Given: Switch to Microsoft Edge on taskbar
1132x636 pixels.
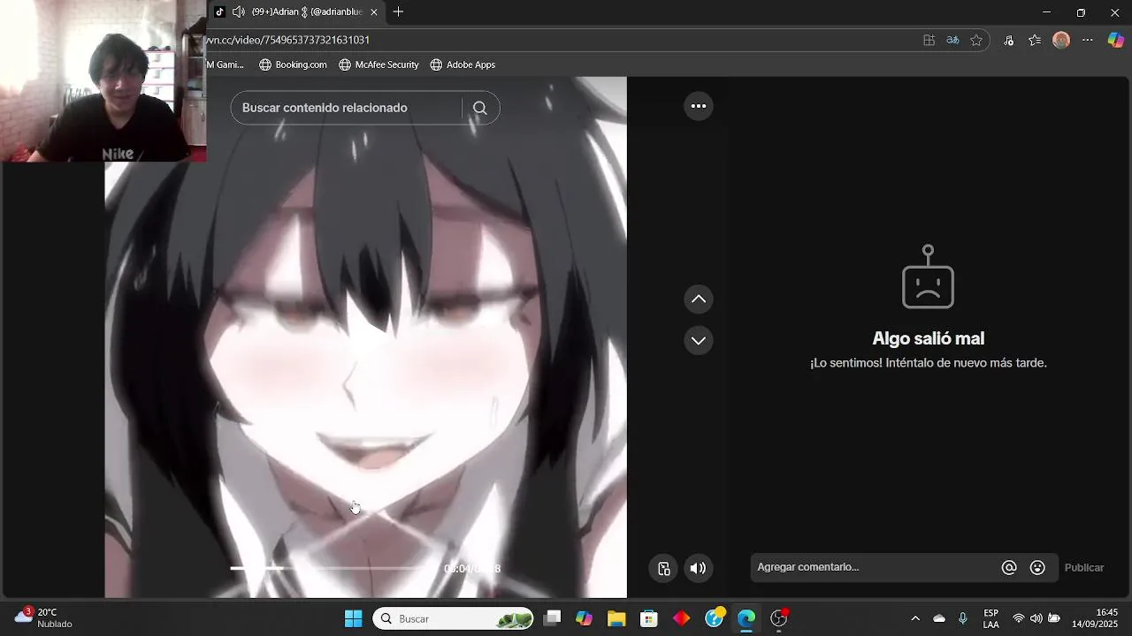Looking at the screenshot, I should pyautogui.click(x=746, y=618).
